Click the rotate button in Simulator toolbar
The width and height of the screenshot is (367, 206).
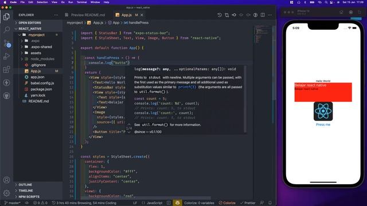click(x=360, y=12)
